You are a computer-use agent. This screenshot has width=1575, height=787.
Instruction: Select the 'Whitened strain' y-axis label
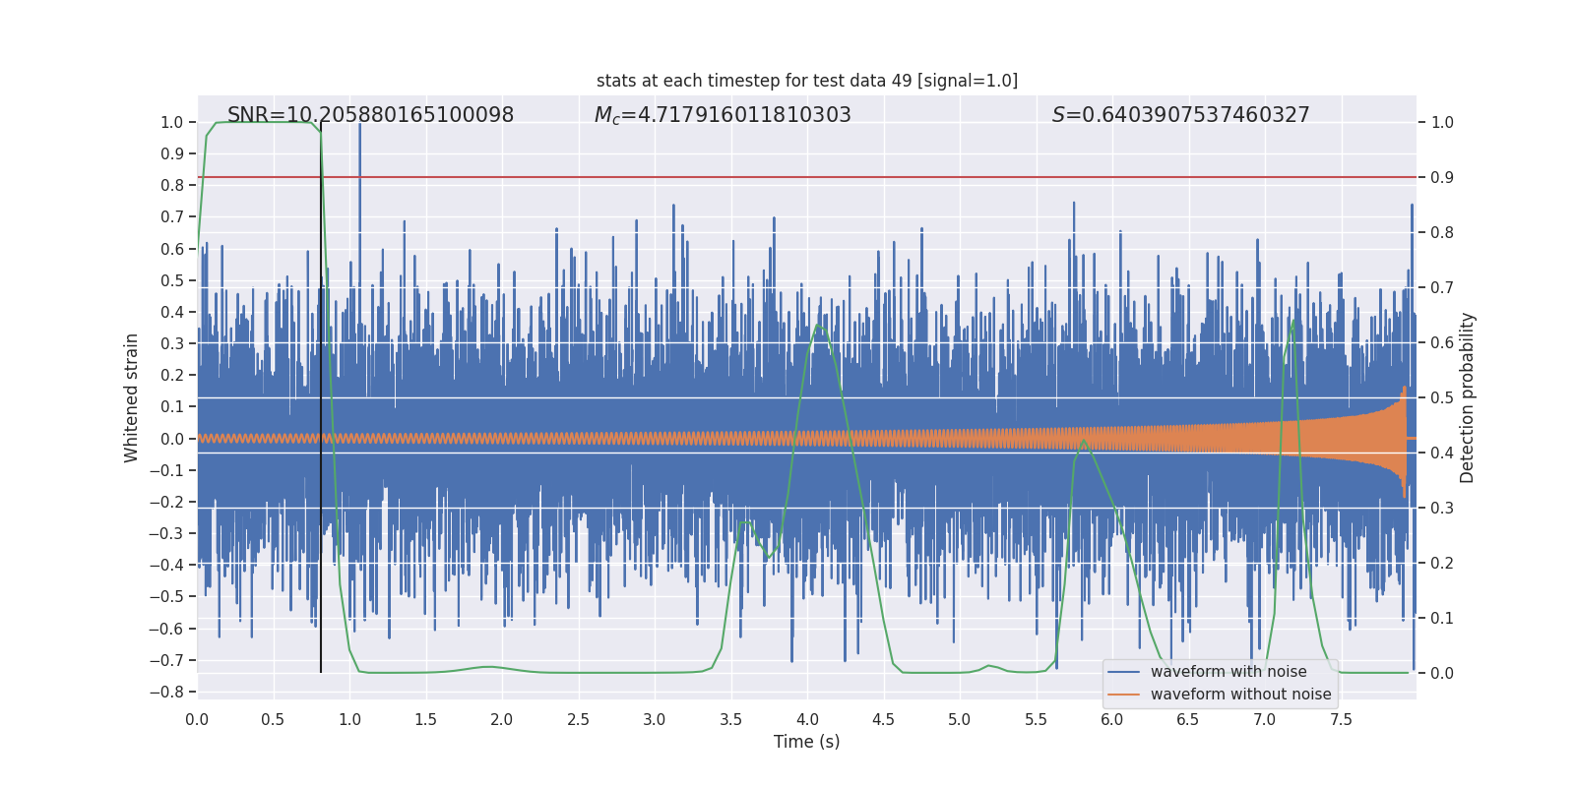tap(132, 397)
